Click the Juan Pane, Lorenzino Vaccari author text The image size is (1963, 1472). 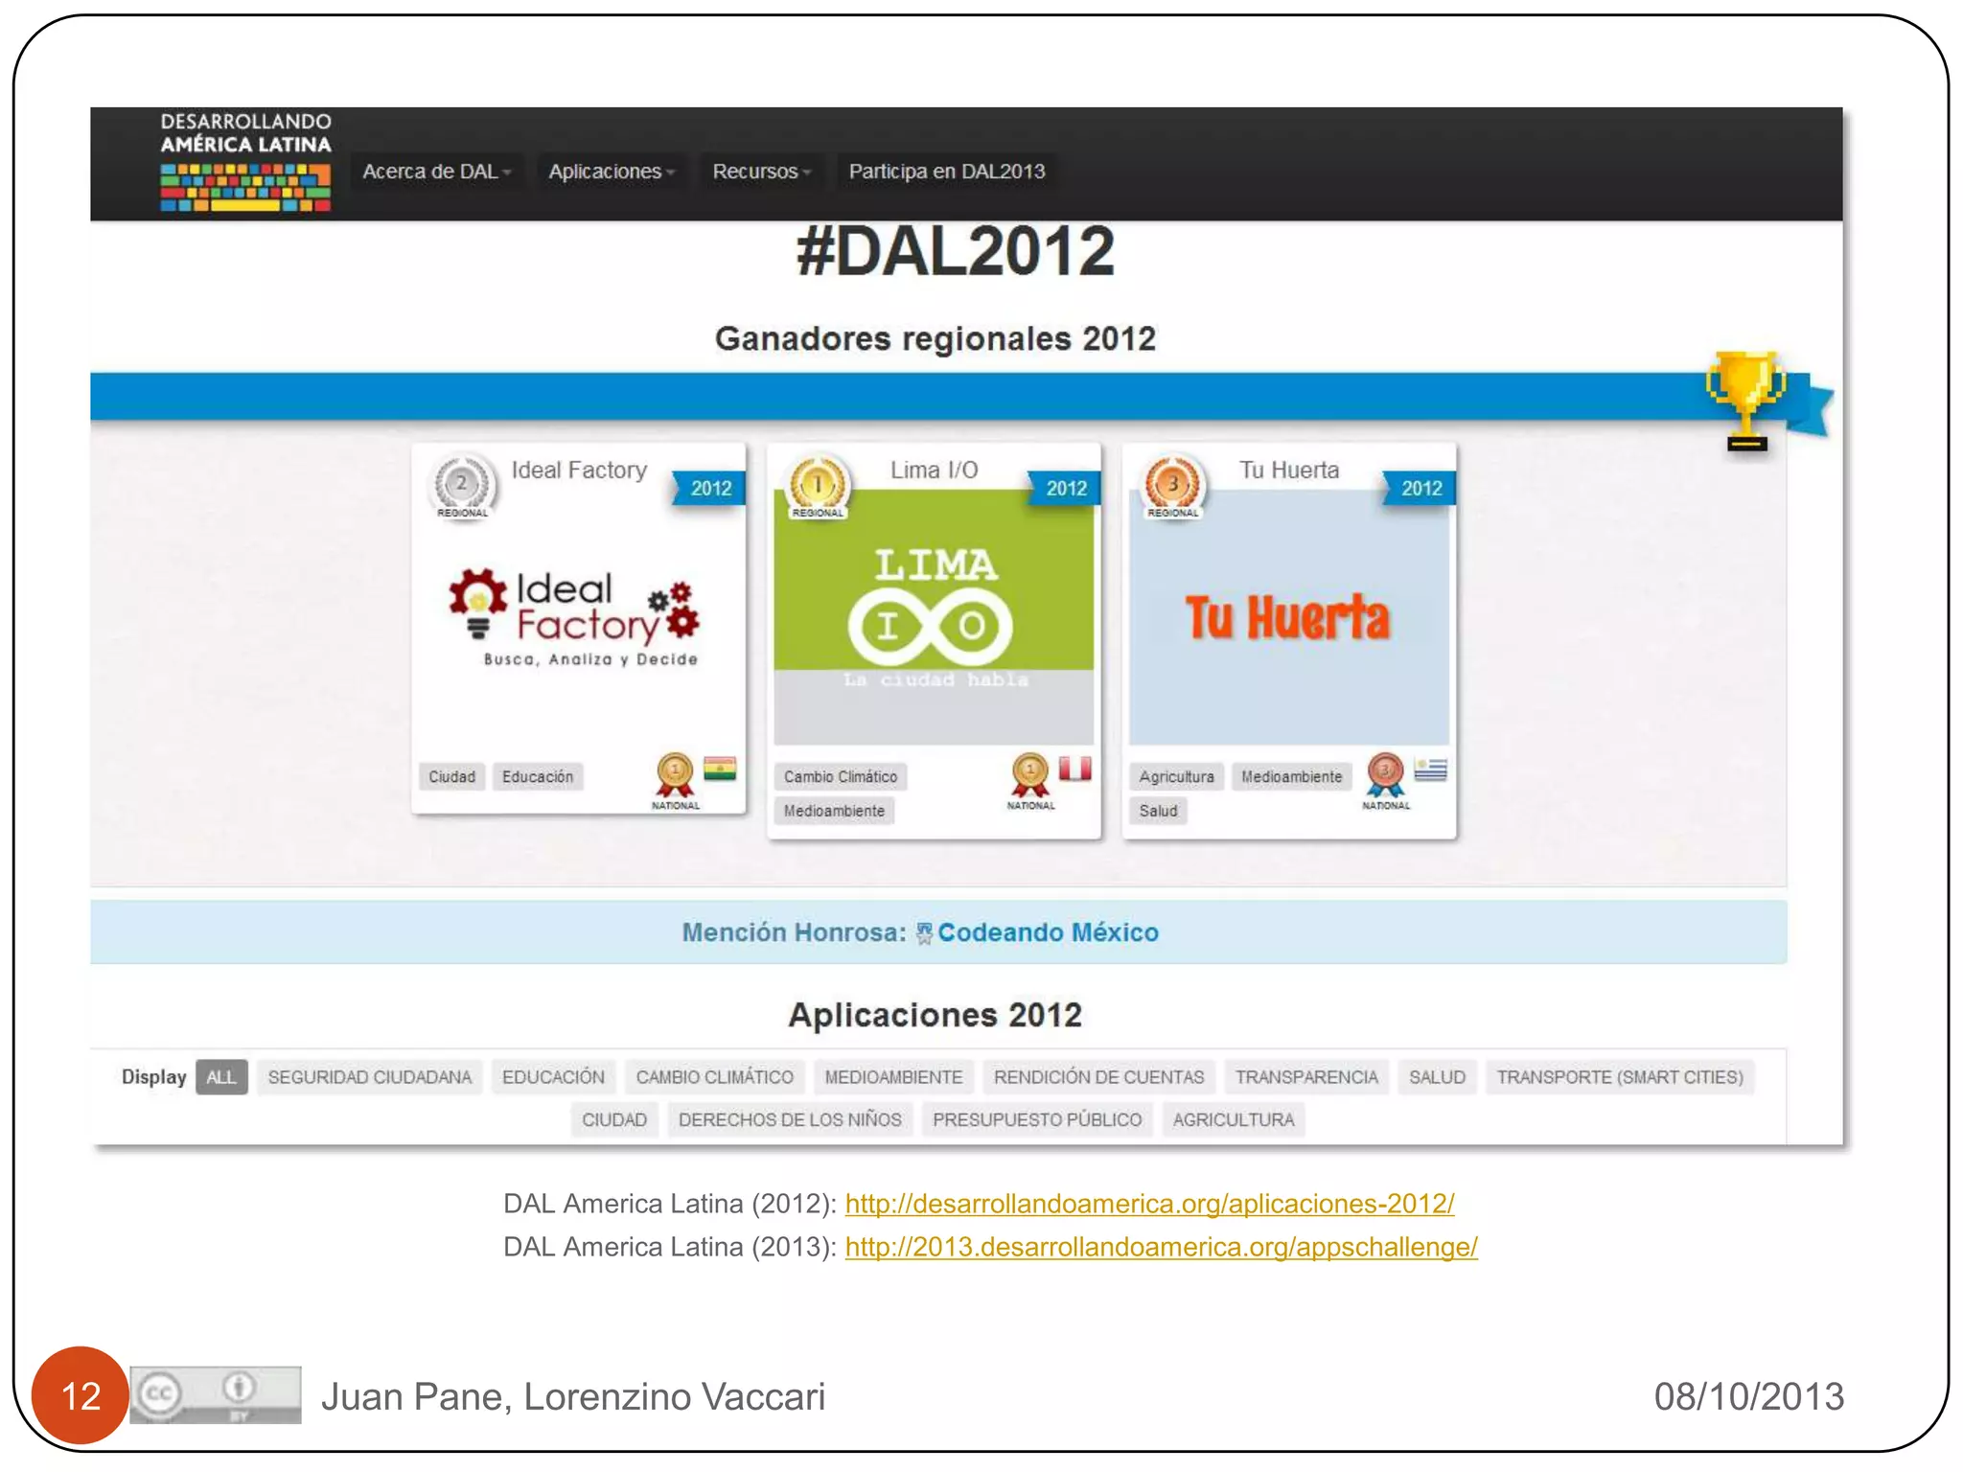tap(573, 1396)
